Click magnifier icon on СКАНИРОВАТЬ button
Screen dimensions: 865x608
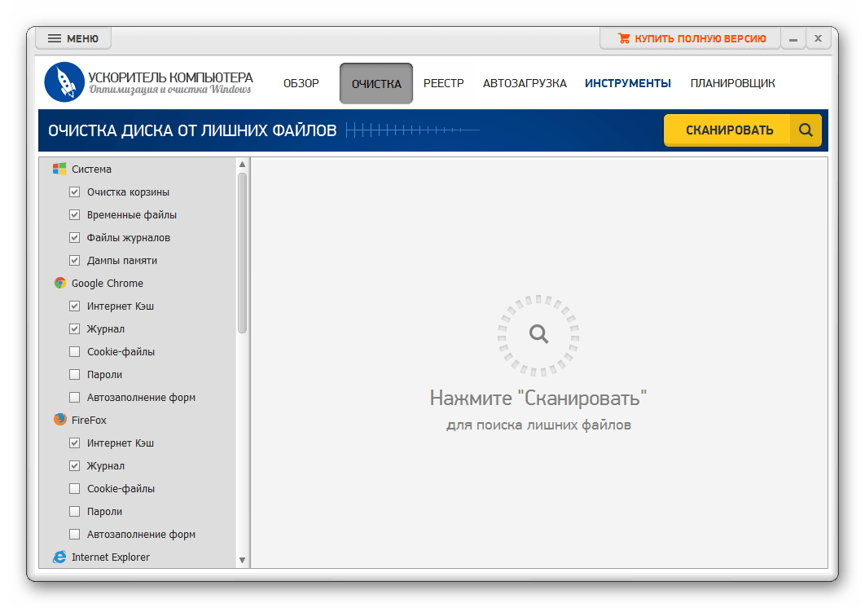[806, 130]
